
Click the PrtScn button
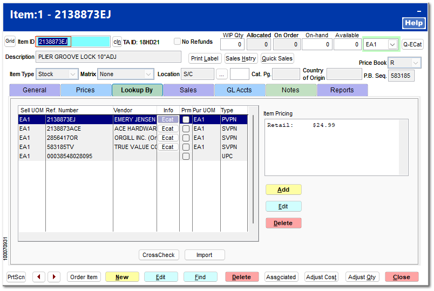16,277
